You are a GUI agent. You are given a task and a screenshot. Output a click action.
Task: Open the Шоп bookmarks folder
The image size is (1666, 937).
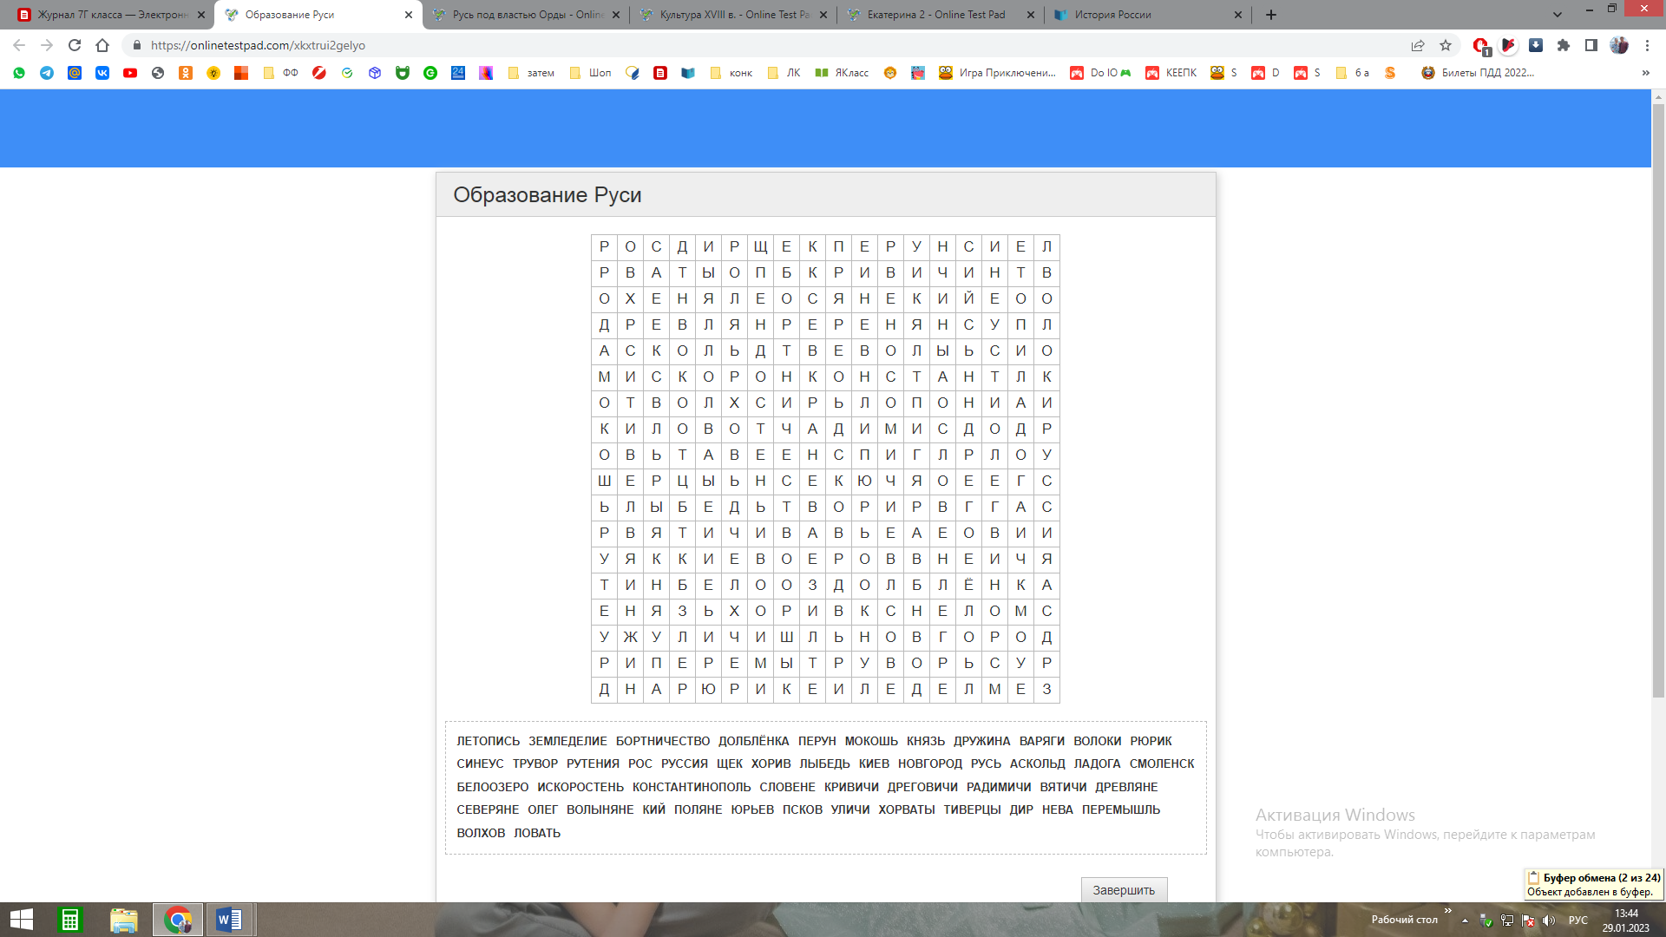[591, 73]
